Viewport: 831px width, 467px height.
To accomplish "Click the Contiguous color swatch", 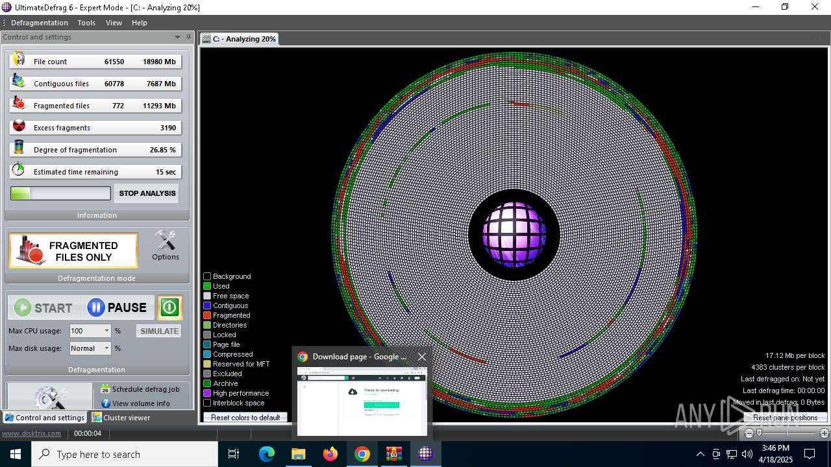I will (x=207, y=305).
